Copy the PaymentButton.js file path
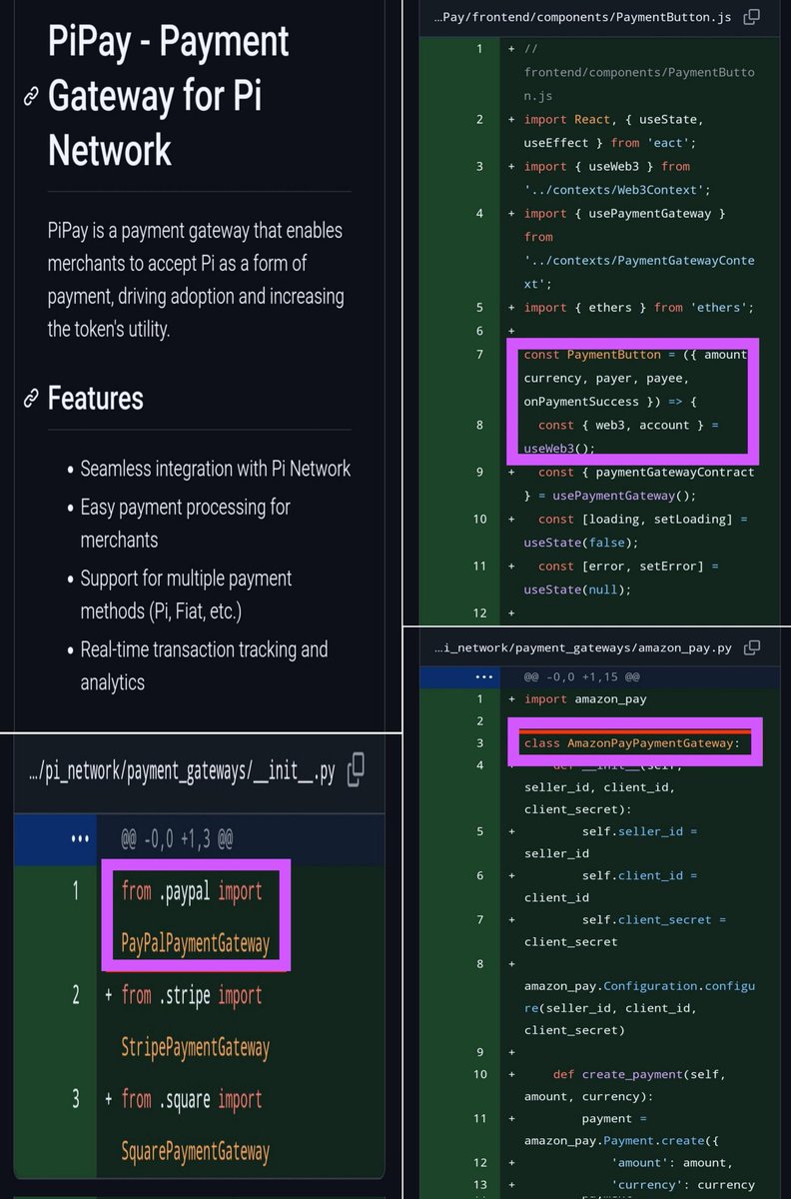Screen dimensions: 791x1199 pyautogui.click(x=752, y=17)
